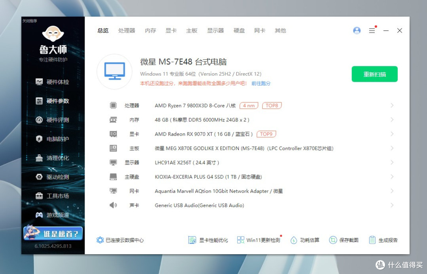Open 游戏频道 in the sidebar
Image resolution: width=427 pixels, height=274 pixels.
point(53,215)
